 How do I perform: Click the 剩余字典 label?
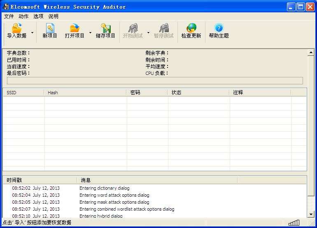coord(157,53)
